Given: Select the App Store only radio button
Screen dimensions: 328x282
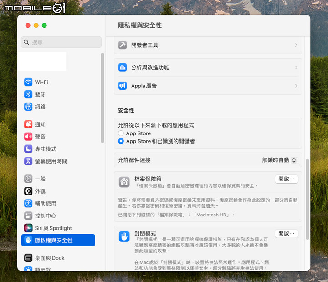Looking at the screenshot, I should [x=121, y=133].
